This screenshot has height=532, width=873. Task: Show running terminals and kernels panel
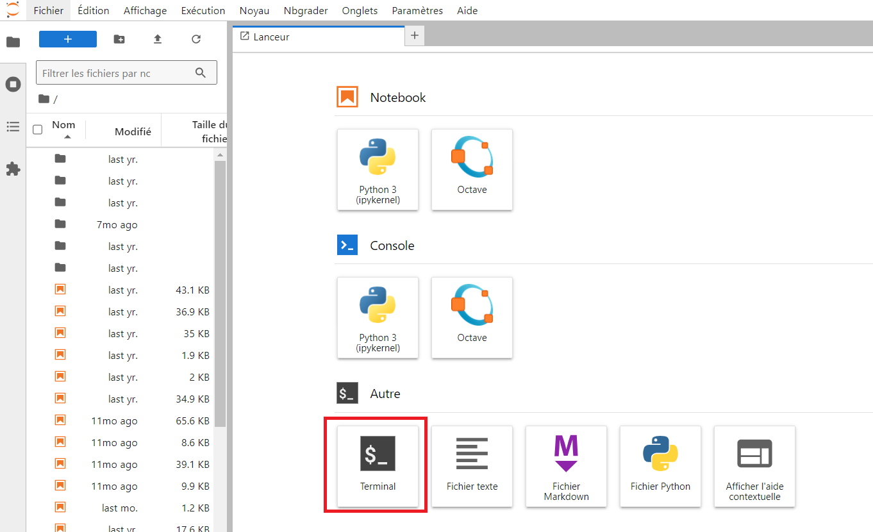pos(13,84)
